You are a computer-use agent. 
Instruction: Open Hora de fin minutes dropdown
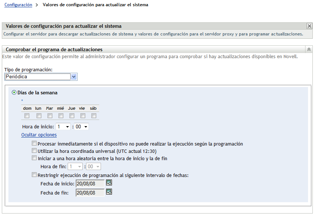point(93,167)
